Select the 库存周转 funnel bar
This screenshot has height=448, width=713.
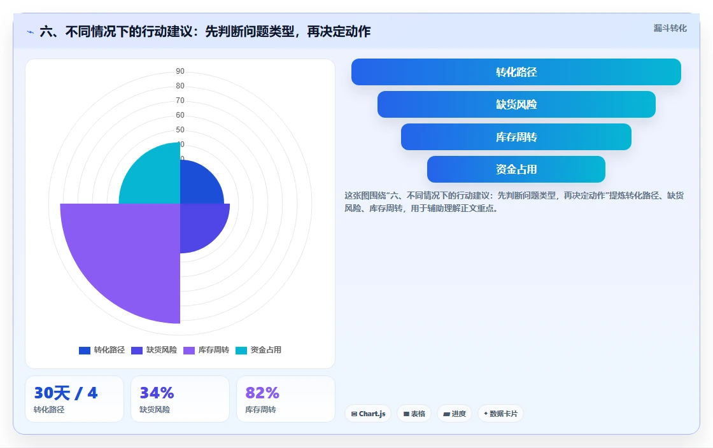[x=516, y=137]
